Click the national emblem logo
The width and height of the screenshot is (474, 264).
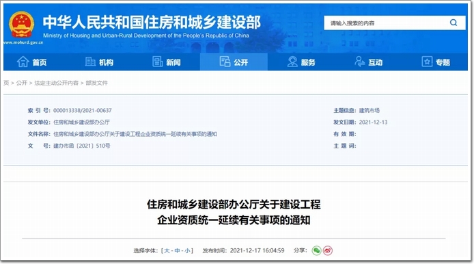[21, 24]
